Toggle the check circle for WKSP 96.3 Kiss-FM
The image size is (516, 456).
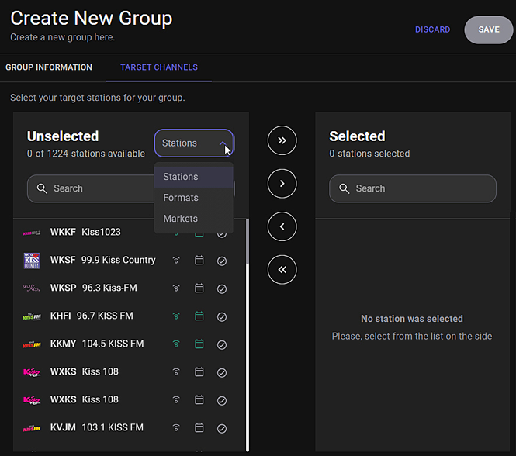click(222, 289)
